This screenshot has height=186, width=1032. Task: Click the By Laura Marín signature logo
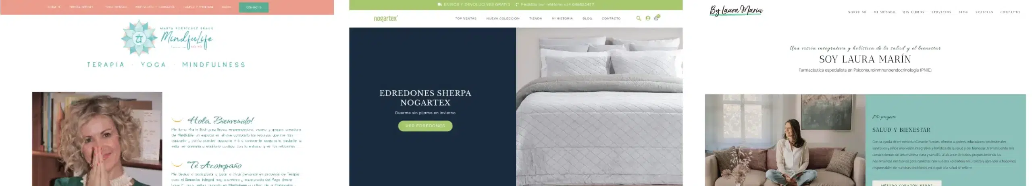click(736, 10)
